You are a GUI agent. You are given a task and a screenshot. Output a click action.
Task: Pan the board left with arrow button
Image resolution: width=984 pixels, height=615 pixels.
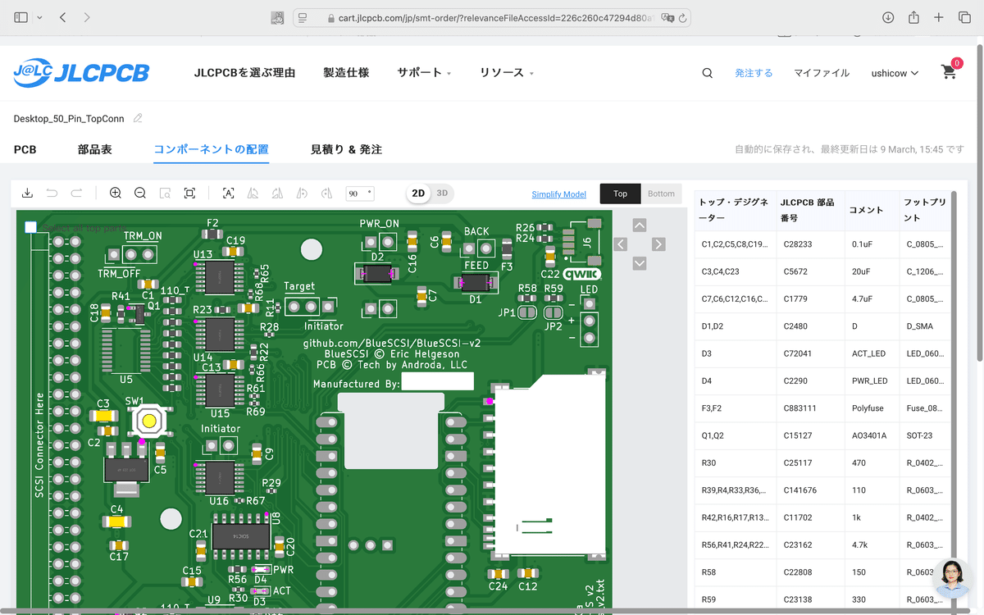coord(621,244)
